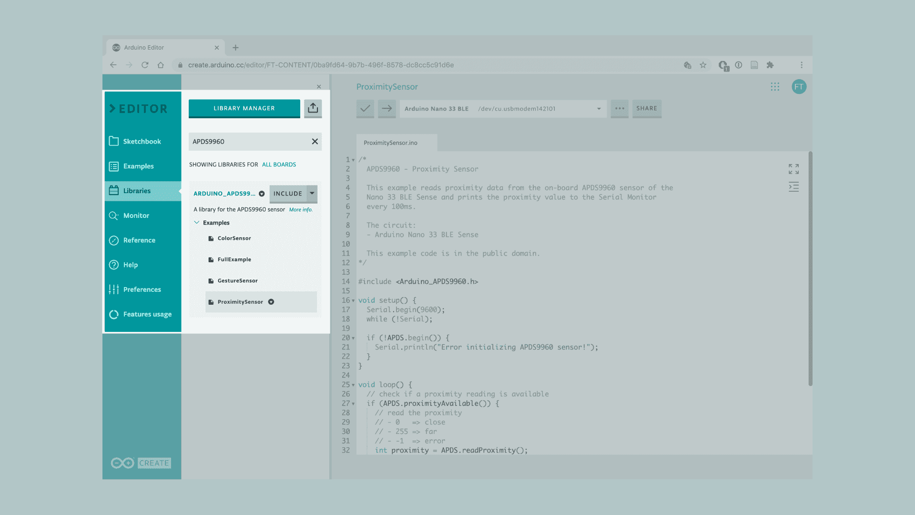Collapse the Examples list chevron
The image size is (915, 515).
[196, 223]
